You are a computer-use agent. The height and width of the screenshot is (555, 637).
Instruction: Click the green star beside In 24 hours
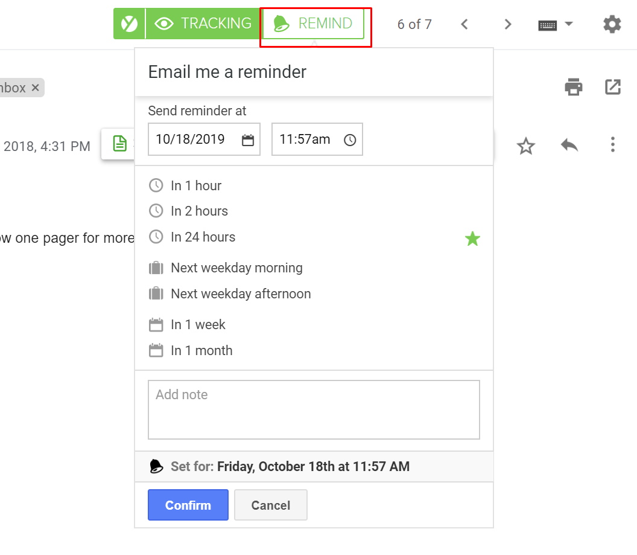tap(472, 239)
